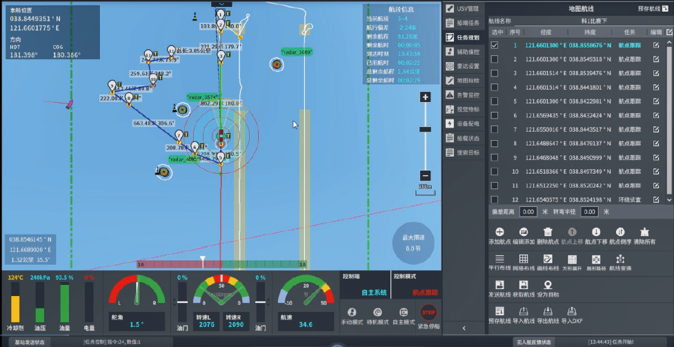Screen dimensions: 674x347
Task: Click the 无人船反馈状态 status button
Action: [x=533, y=342]
